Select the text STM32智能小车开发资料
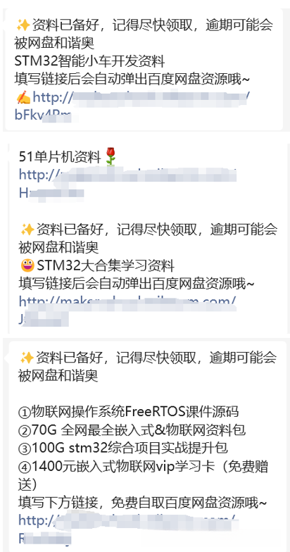The width and height of the screenshot is (290, 552). [x=90, y=62]
